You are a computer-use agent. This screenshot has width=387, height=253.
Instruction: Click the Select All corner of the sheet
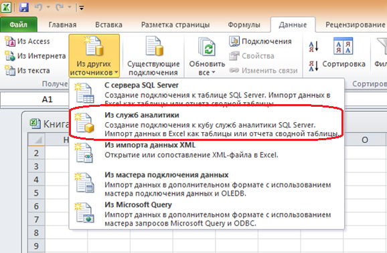pyautogui.click(x=37, y=140)
